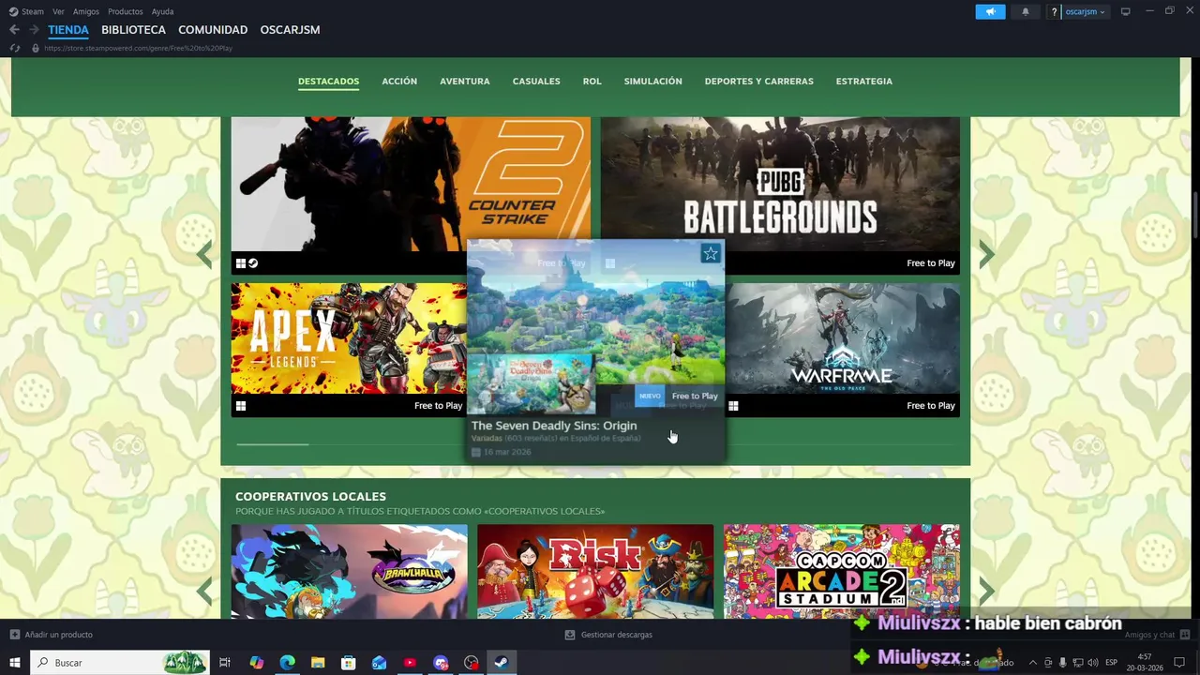Go forward with the navigation arrow
This screenshot has height=675, width=1200.
(x=34, y=30)
